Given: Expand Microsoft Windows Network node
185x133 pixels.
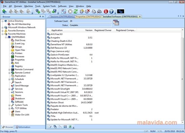Looking at the screenshot, I should click(x=2, y=28).
